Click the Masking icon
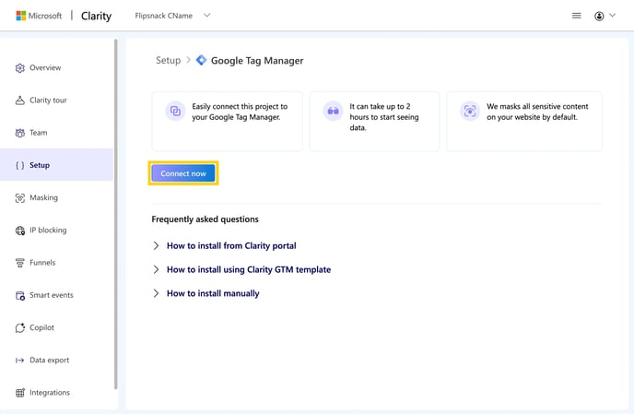 20,198
